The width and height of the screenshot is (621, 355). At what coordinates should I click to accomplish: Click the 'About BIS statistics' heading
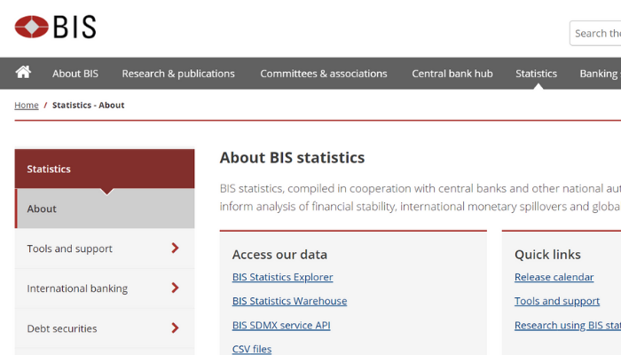click(292, 157)
